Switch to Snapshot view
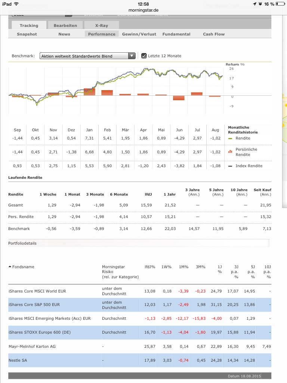 (x=27, y=34)
